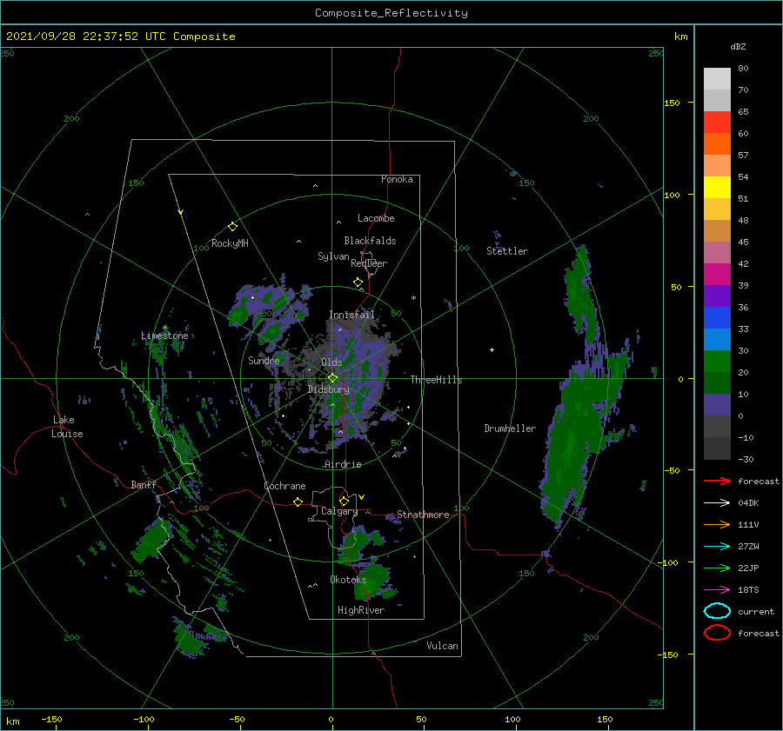Click the cyan 27ZW arrow icon
Screen dimensions: 783x731
717,547
